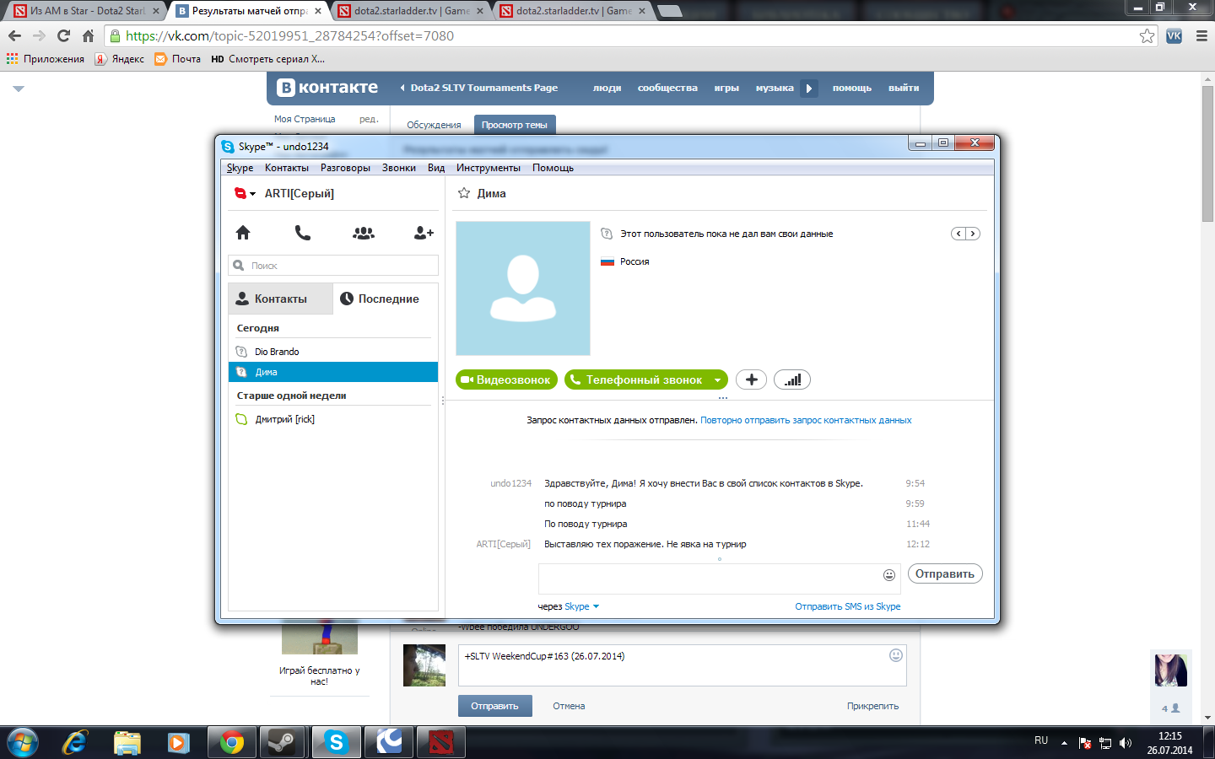Viewport: 1215px width, 759px height.
Task: Mark Дима as favorite with star icon
Action: coord(464,193)
